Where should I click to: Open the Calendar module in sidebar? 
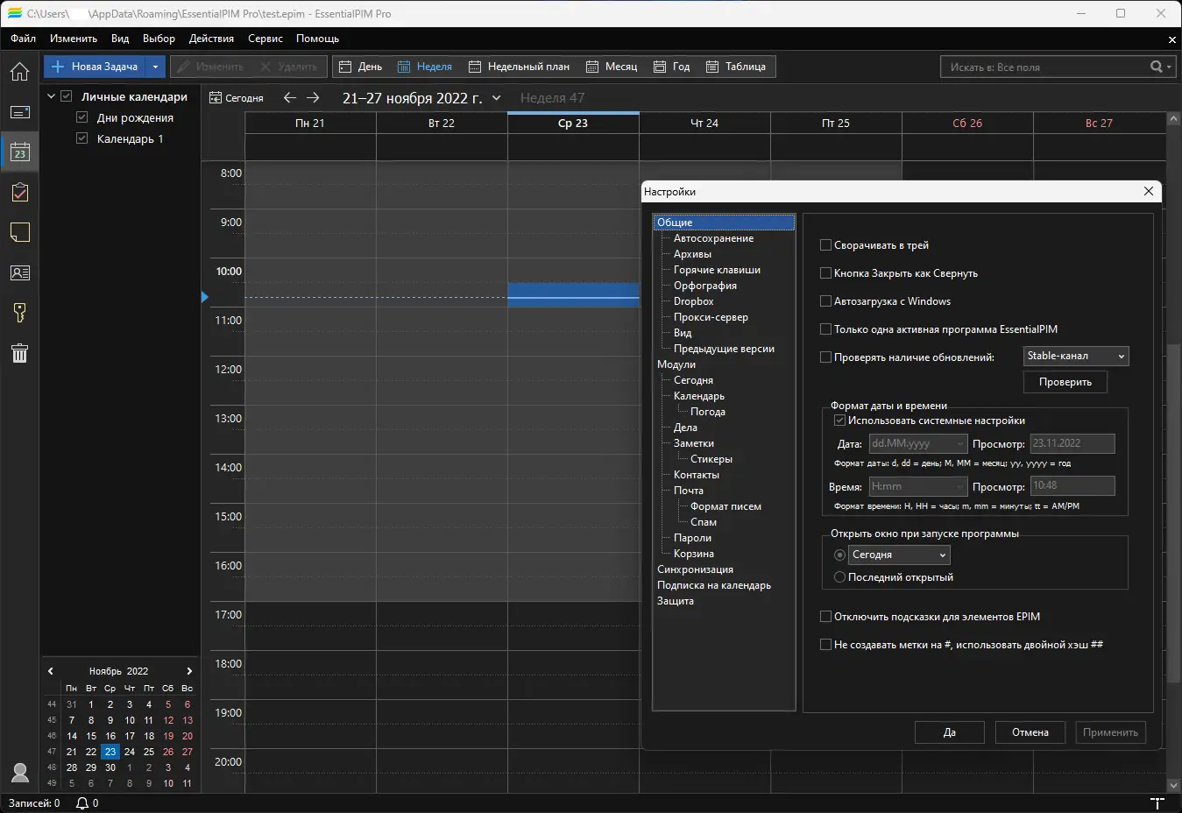click(19, 152)
